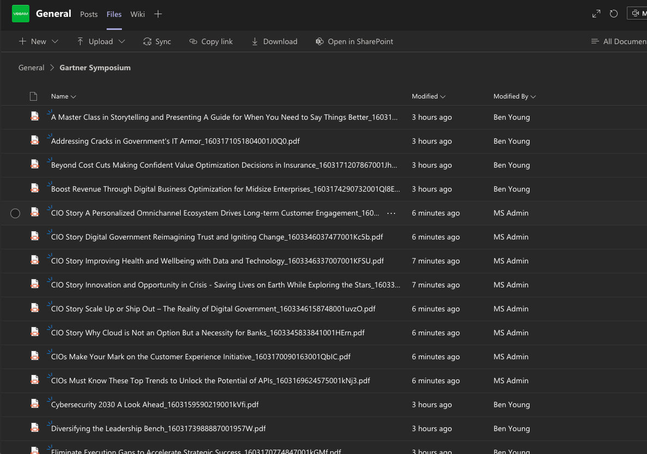The image size is (647, 454).
Task: Open Boost Revenue Through Digital Business PDF
Action: point(226,189)
